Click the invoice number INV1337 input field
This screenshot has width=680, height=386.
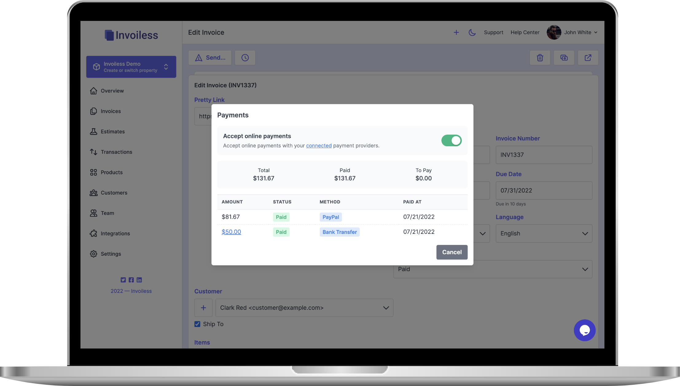544,154
